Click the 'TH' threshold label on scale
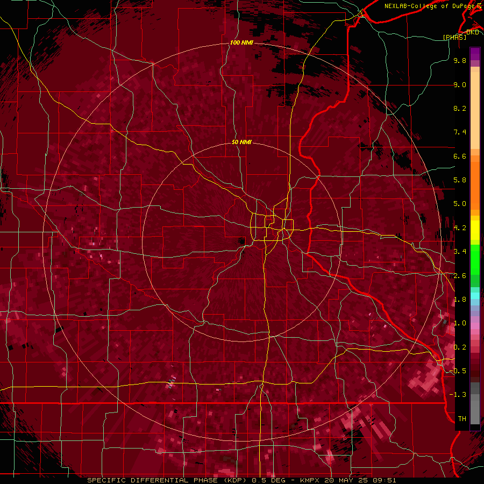The image size is (484, 484). (x=462, y=419)
